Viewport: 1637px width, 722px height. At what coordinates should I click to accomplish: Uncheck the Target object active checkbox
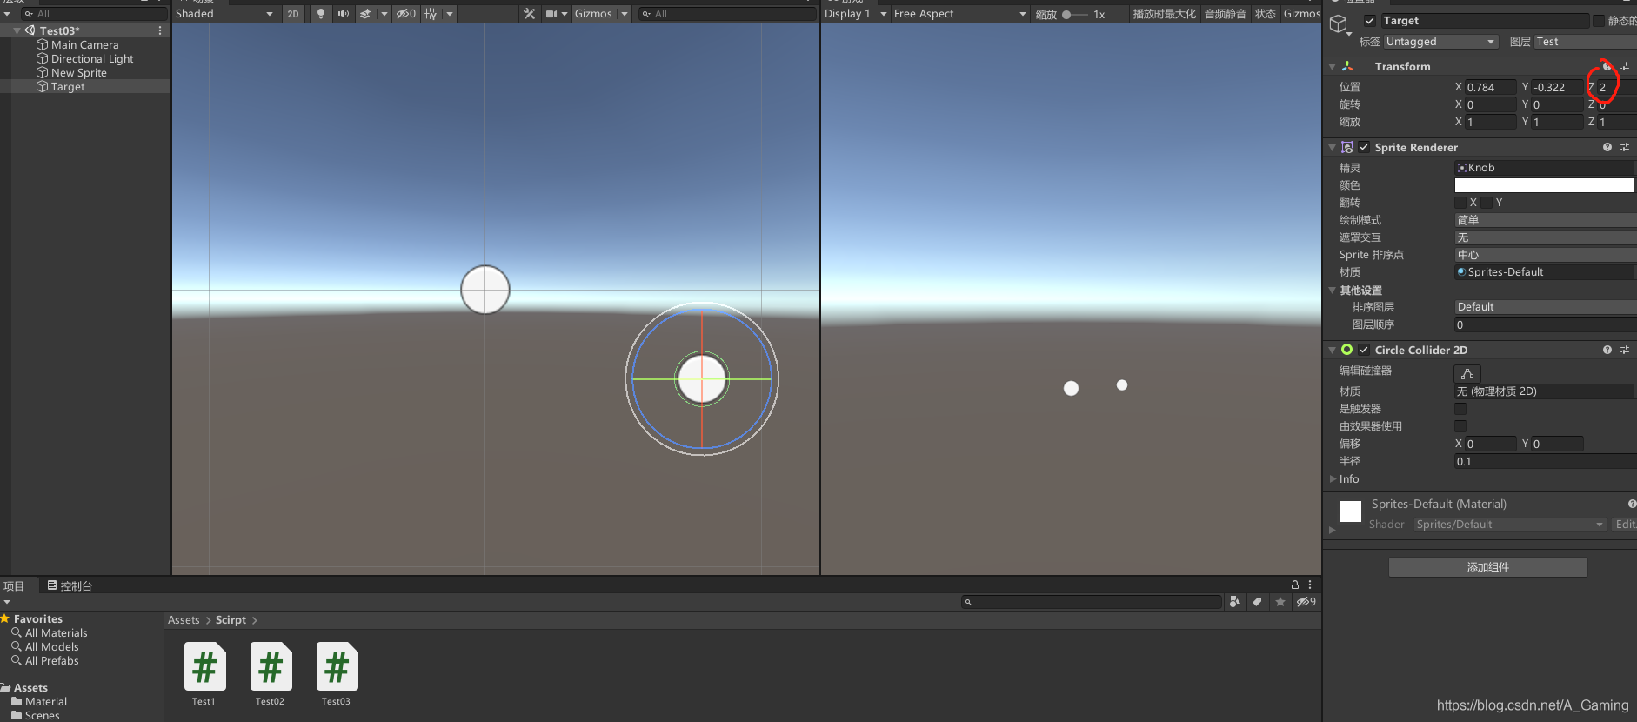pos(1370,21)
